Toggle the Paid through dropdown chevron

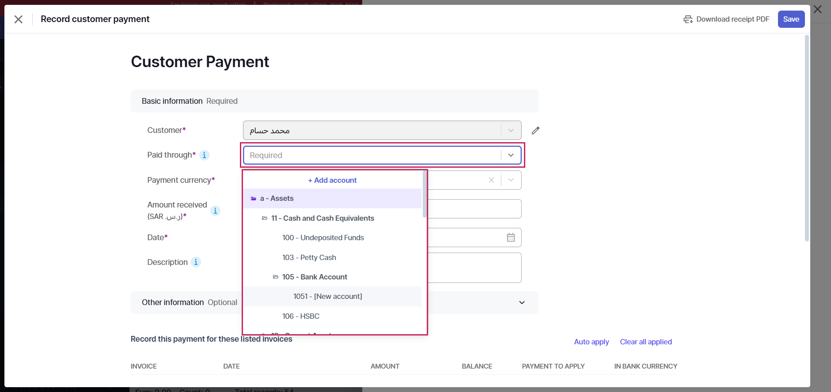(511, 155)
